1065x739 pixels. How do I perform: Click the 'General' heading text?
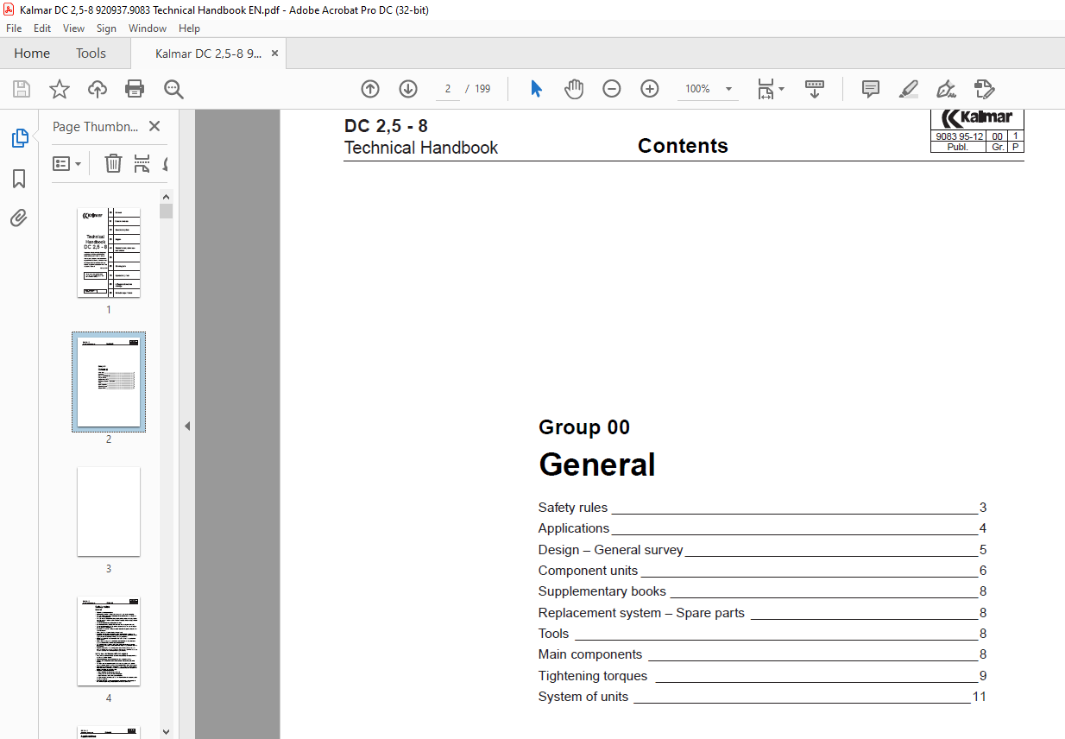[x=597, y=464]
